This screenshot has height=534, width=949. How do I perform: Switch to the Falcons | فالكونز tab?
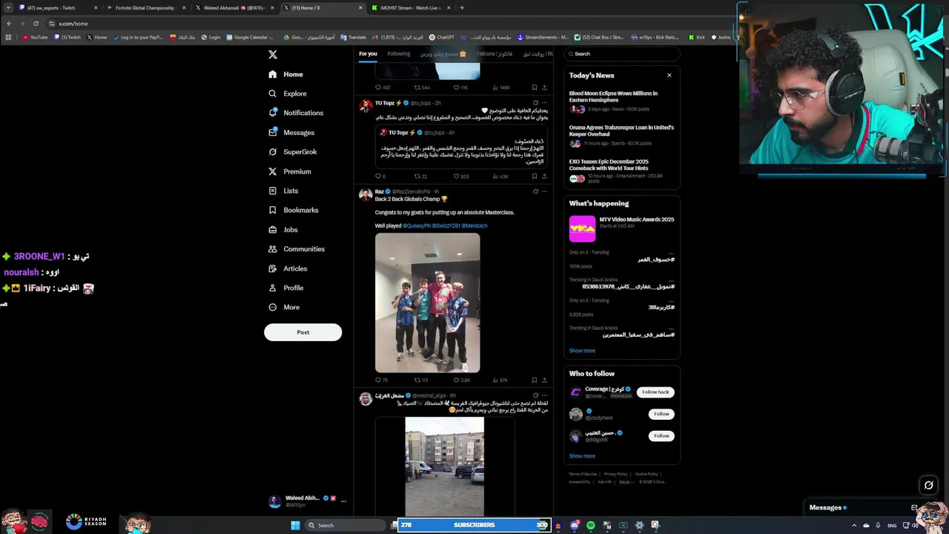click(494, 53)
